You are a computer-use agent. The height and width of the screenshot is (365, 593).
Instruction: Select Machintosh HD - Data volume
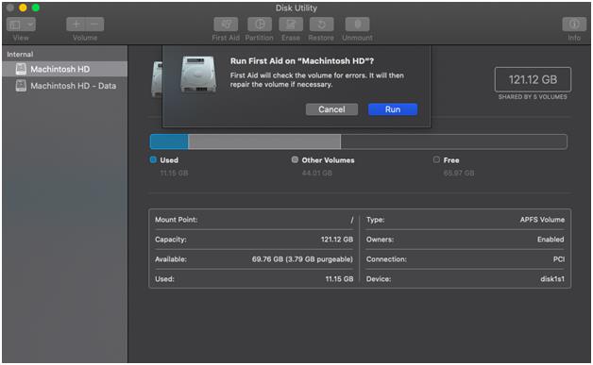click(64, 86)
